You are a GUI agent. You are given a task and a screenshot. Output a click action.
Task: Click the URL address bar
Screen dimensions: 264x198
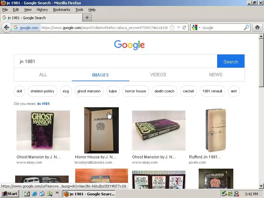(x=104, y=28)
